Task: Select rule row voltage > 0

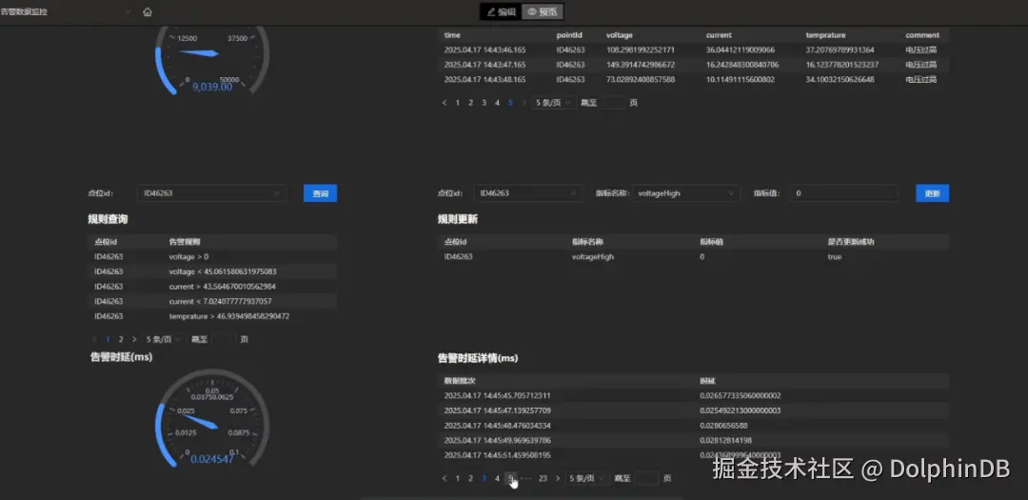Action: 212,256
